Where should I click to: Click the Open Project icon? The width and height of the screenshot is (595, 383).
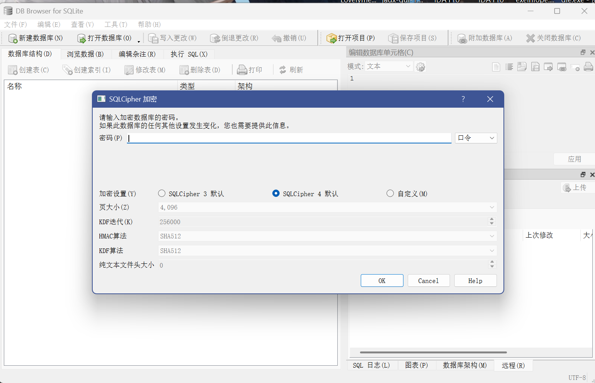click(332, 38)
